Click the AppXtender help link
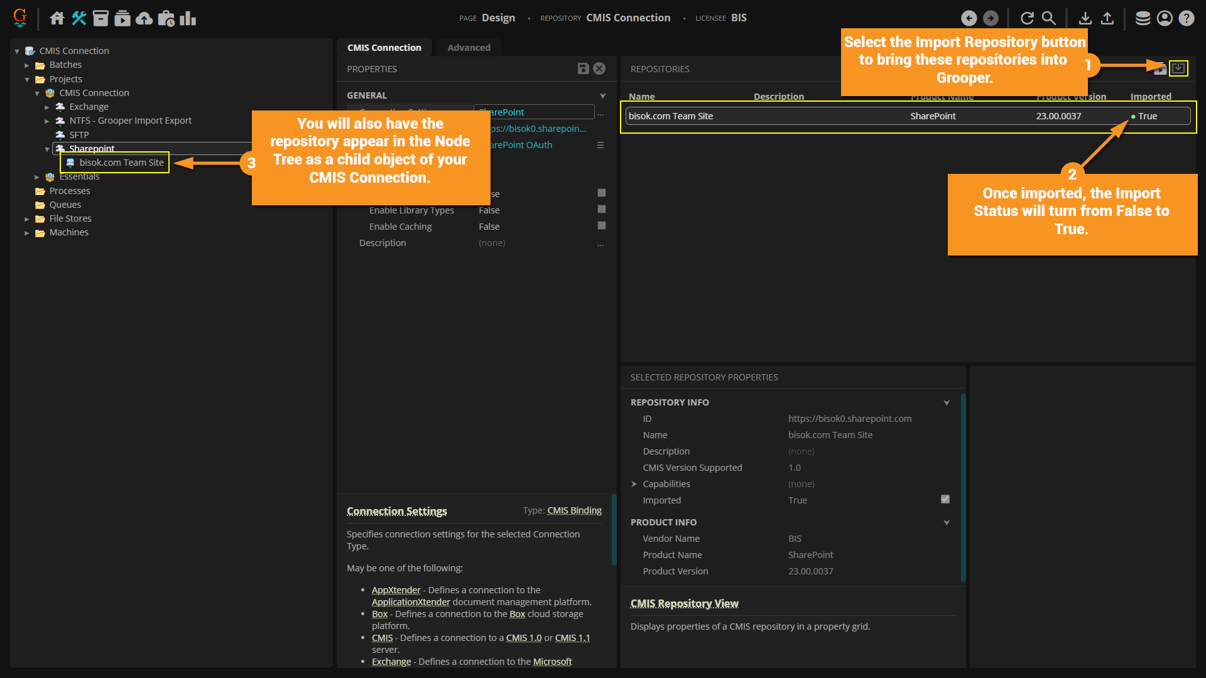 coord(396,590)
